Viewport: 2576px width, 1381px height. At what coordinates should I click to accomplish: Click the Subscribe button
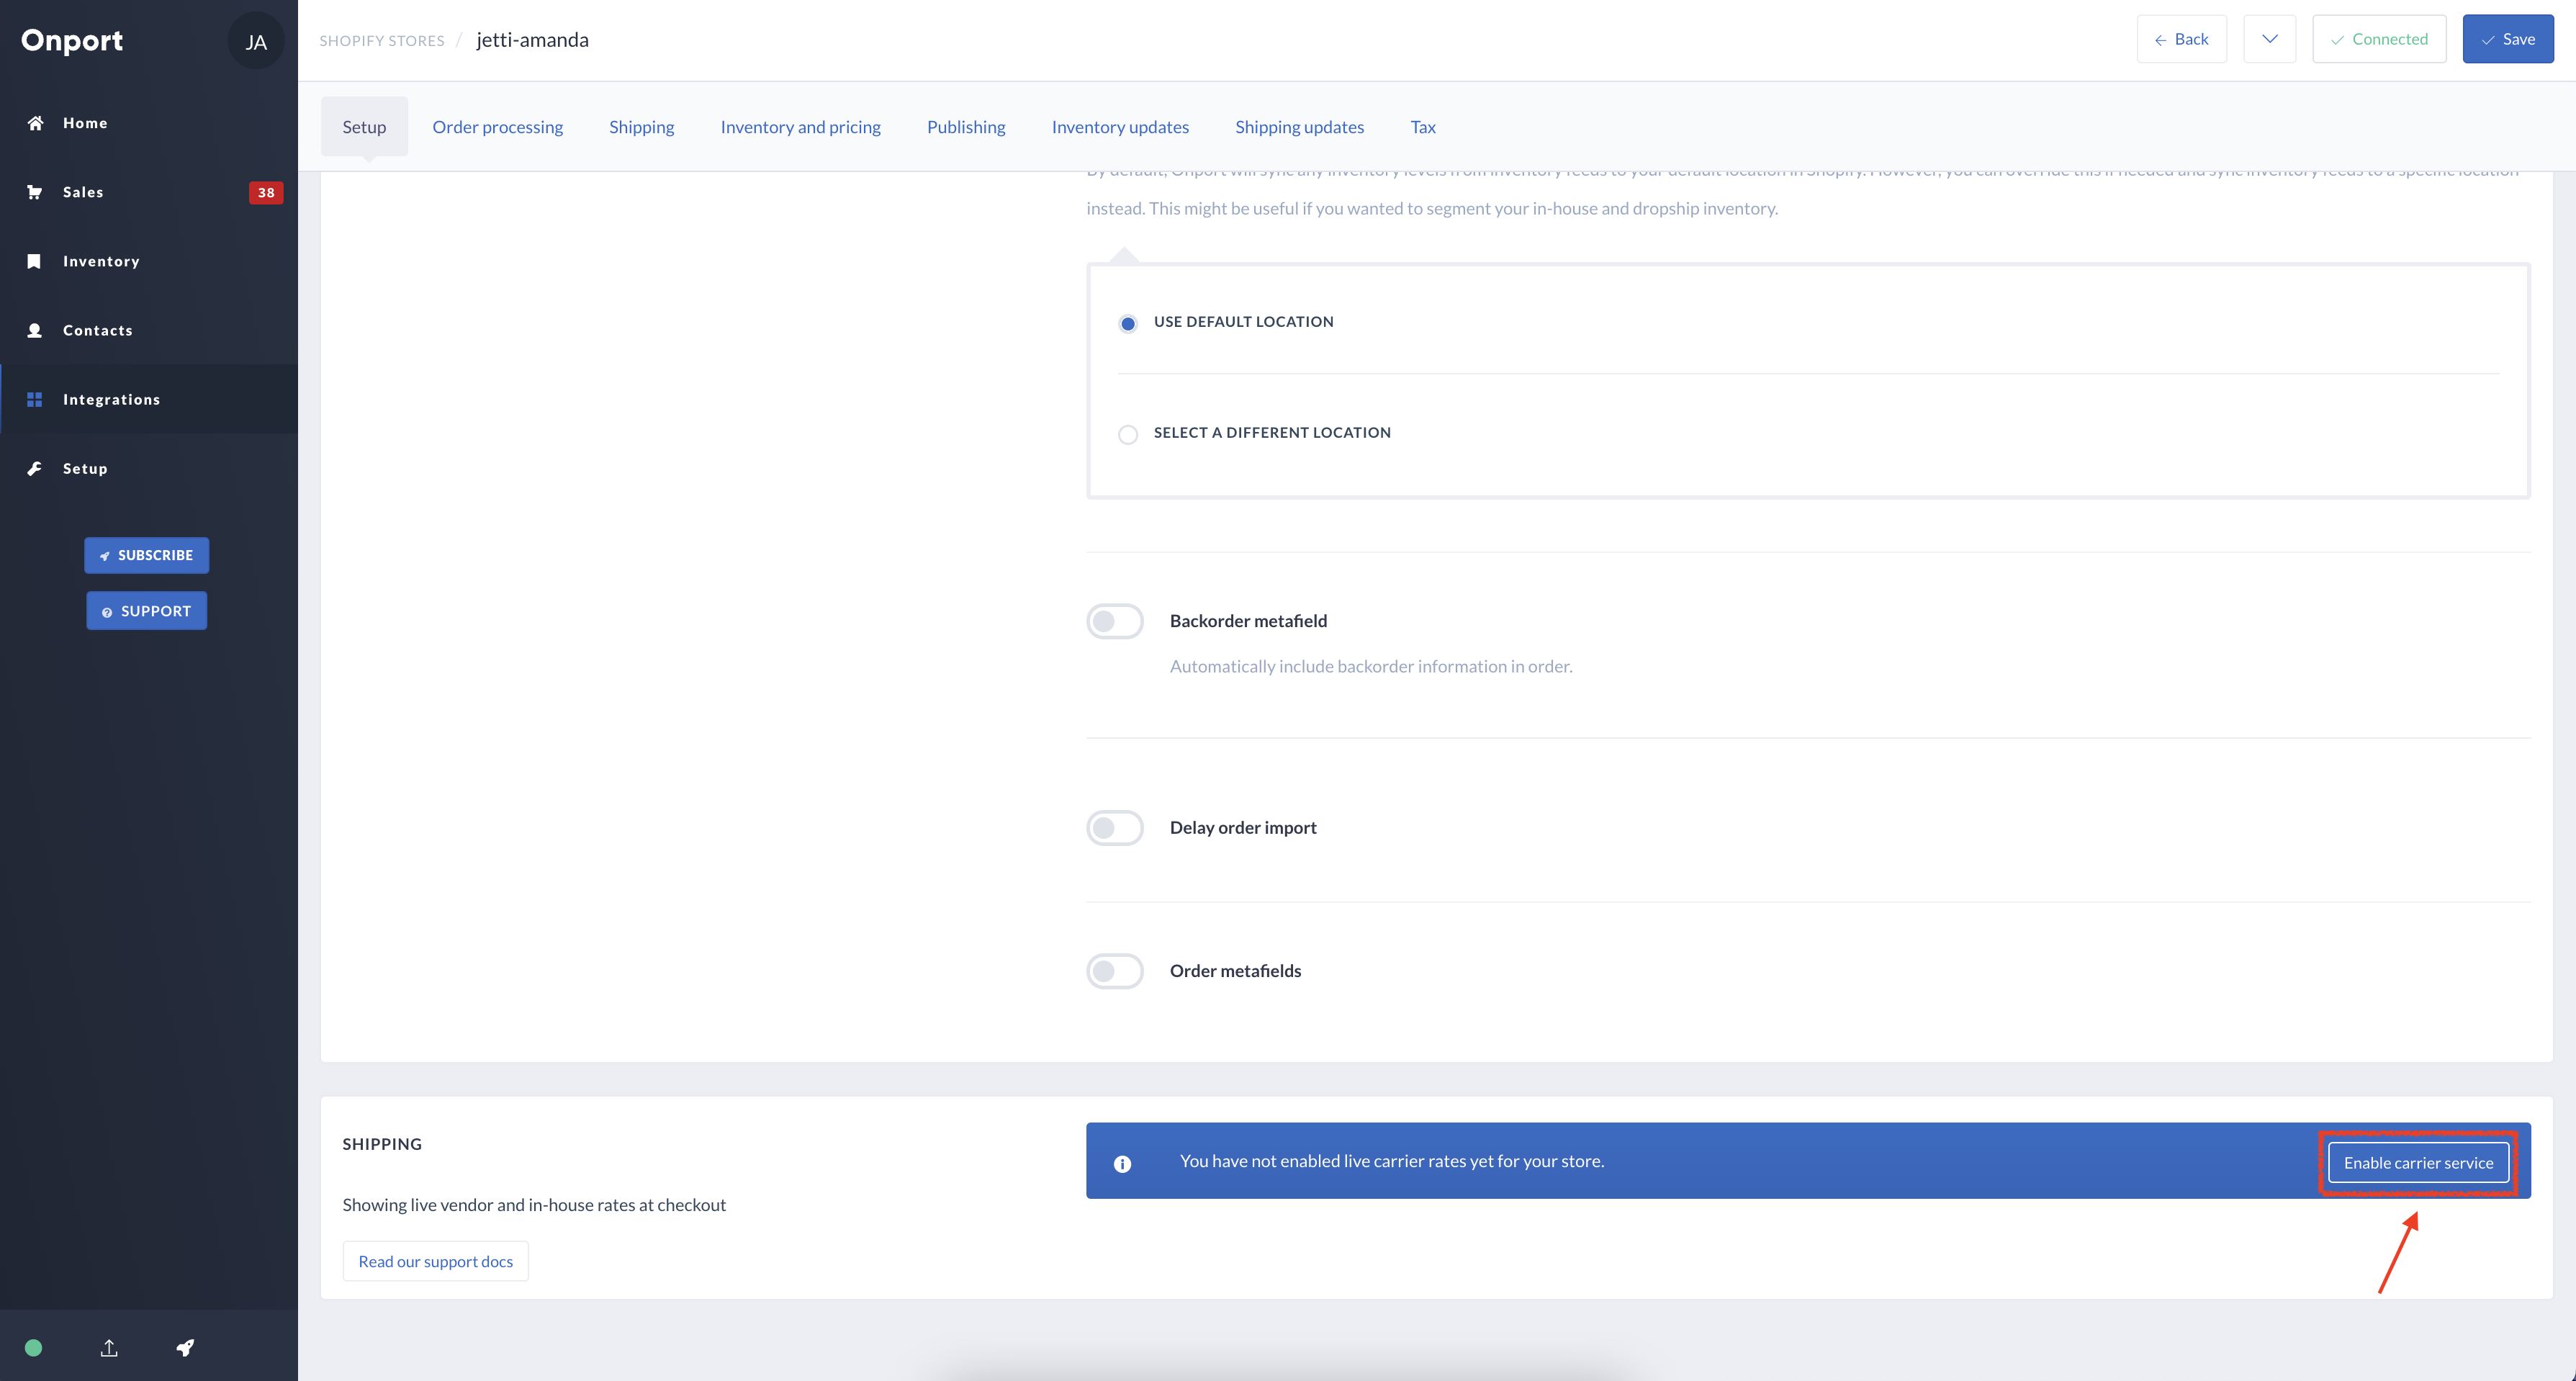coord(147,555)
